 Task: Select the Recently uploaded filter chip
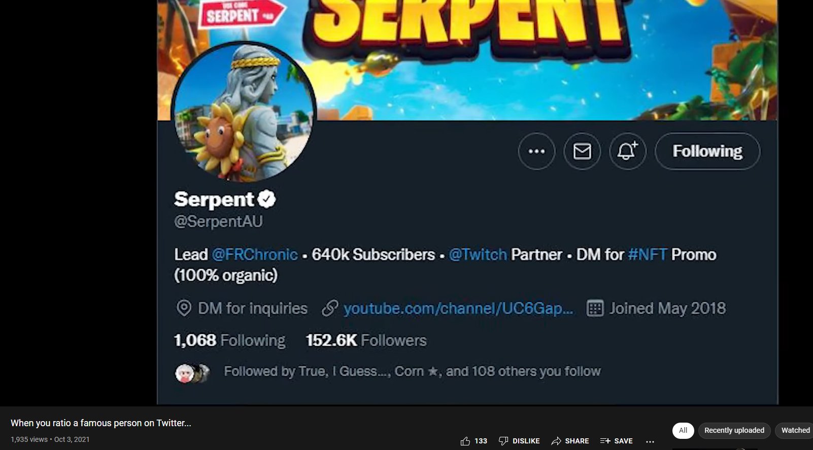point(734,430)
